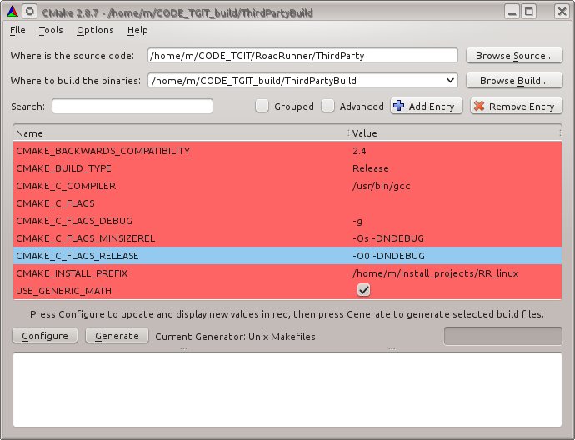The width and height of the screenshot is (575, 440).
Task: Click the pin icon in title bar
Action: [x=29, y=12]
